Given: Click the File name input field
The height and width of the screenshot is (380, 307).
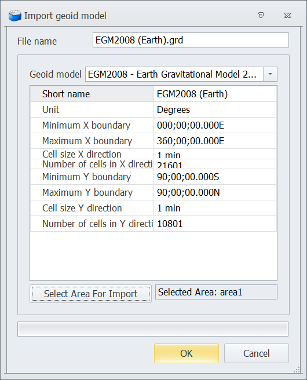Looking at the screenshot, I should tap(191, 40).
